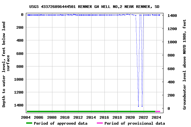Click the green approved-data bar in the chart
This screenshot has width=191, height=127.
(x=91, y=111)
